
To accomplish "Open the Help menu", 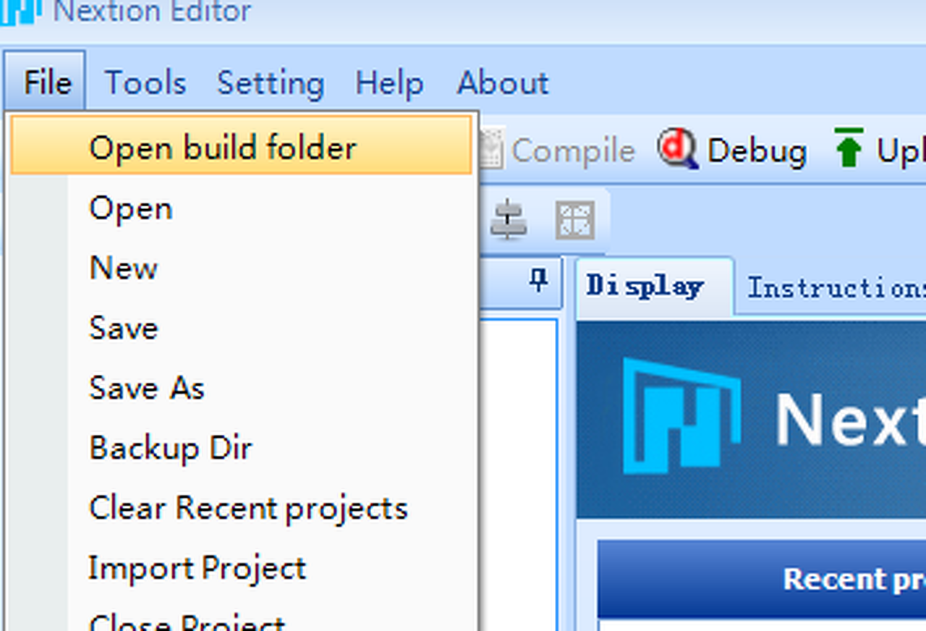I will click(389, 83).
